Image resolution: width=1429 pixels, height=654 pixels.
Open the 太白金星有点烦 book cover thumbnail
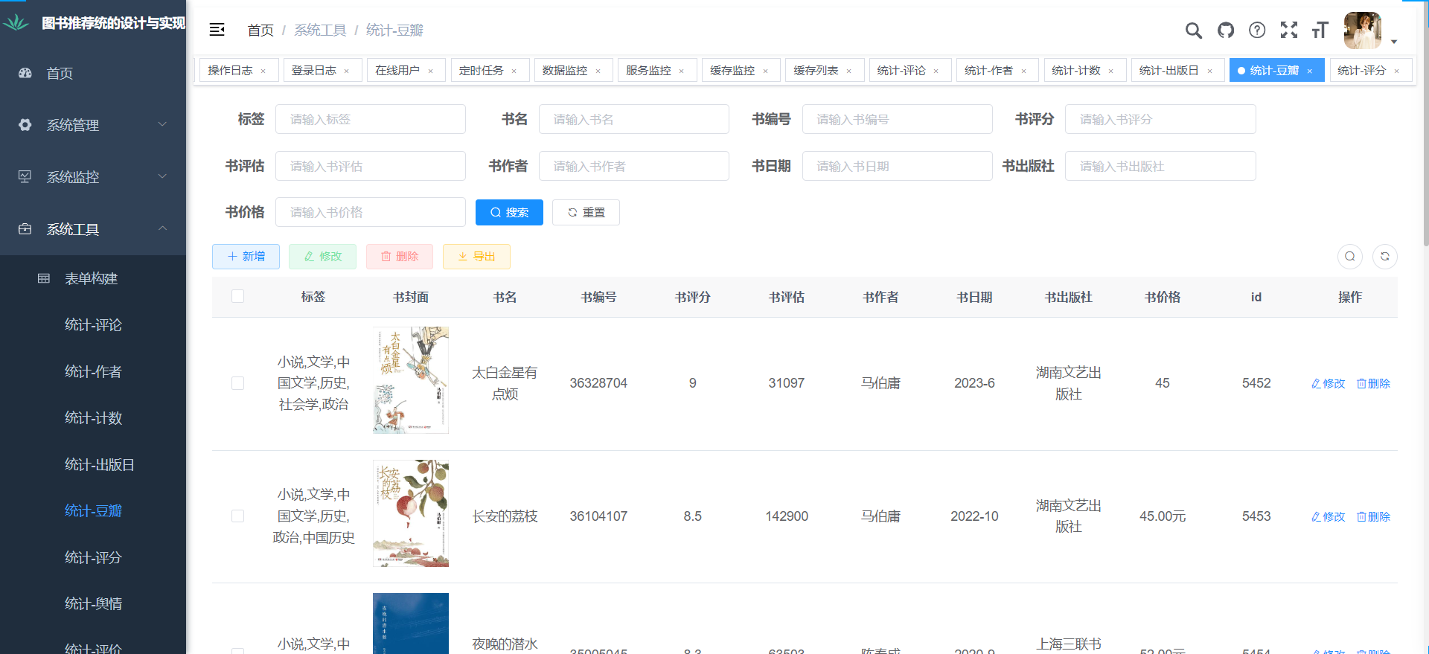tap(411, 380)
